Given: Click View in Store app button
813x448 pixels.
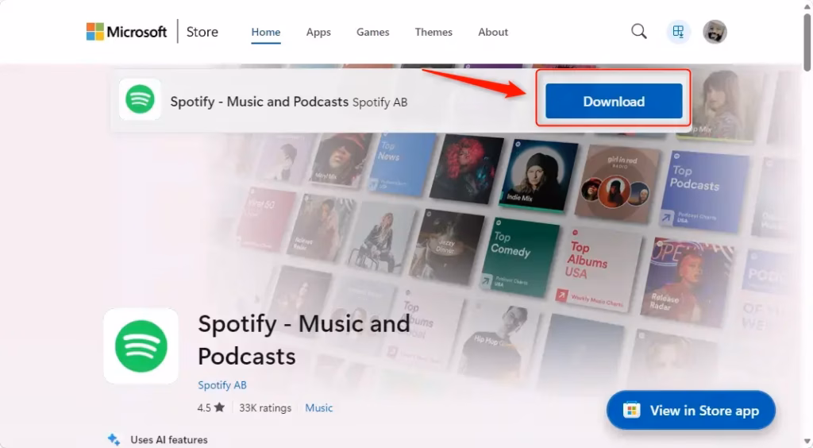Looking at the screenshot, I should coord(692,410).
